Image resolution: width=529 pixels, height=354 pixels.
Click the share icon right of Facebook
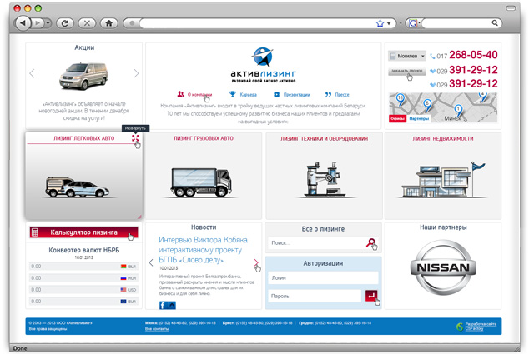[172, 305]
